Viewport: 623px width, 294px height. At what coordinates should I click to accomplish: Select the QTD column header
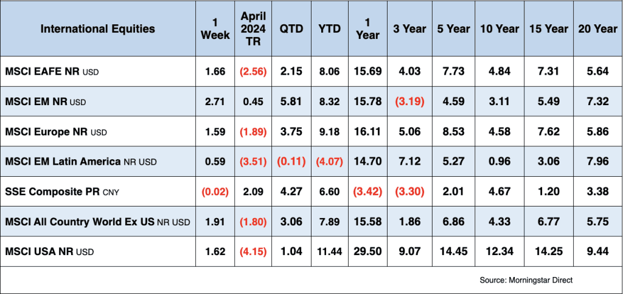pos(291,29)
